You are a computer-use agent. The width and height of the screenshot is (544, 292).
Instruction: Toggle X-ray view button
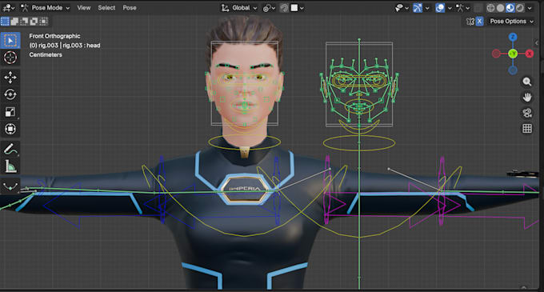click(x=478, y=8)
